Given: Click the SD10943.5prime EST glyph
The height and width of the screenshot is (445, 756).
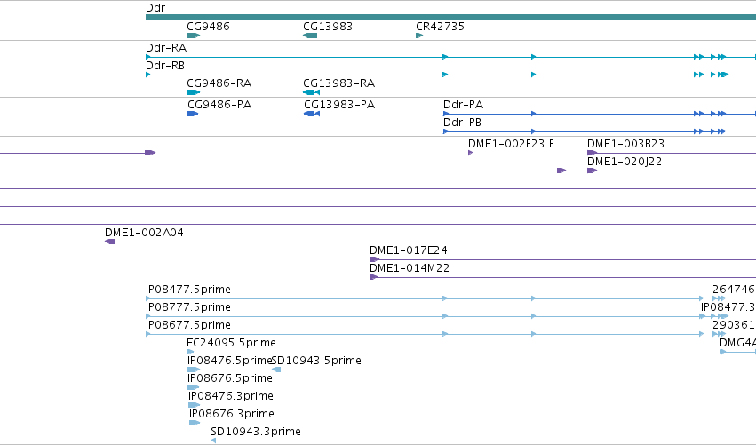Looking at the screenshot, I should pyautogui.click(x=276, y=370).
